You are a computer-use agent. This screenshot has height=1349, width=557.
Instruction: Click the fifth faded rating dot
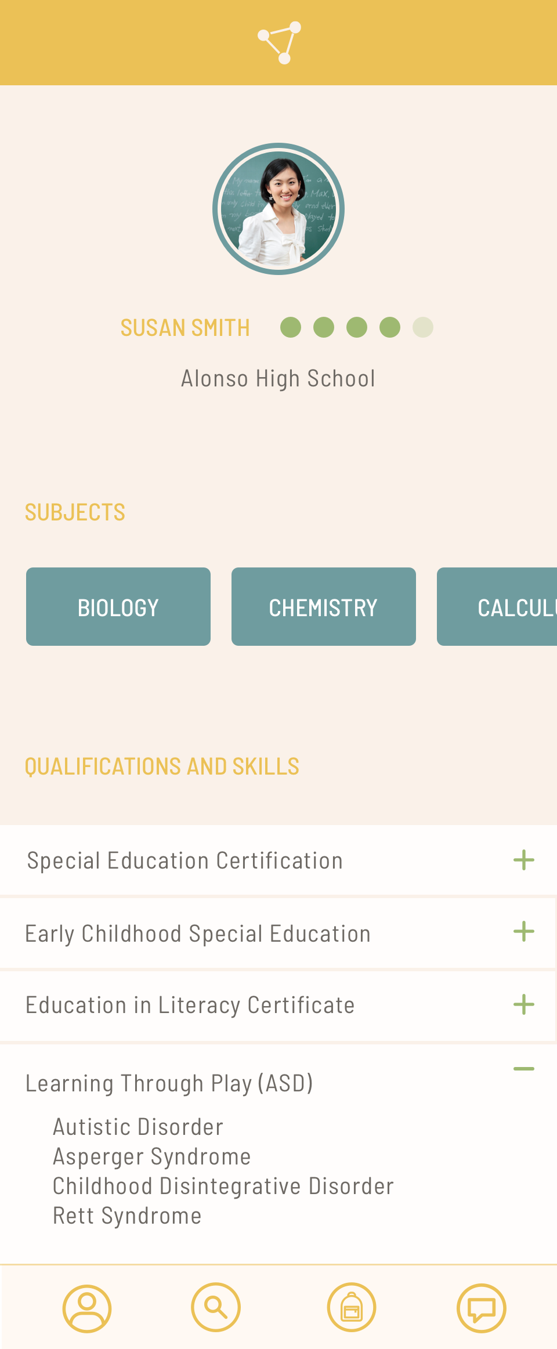point(423,327)
